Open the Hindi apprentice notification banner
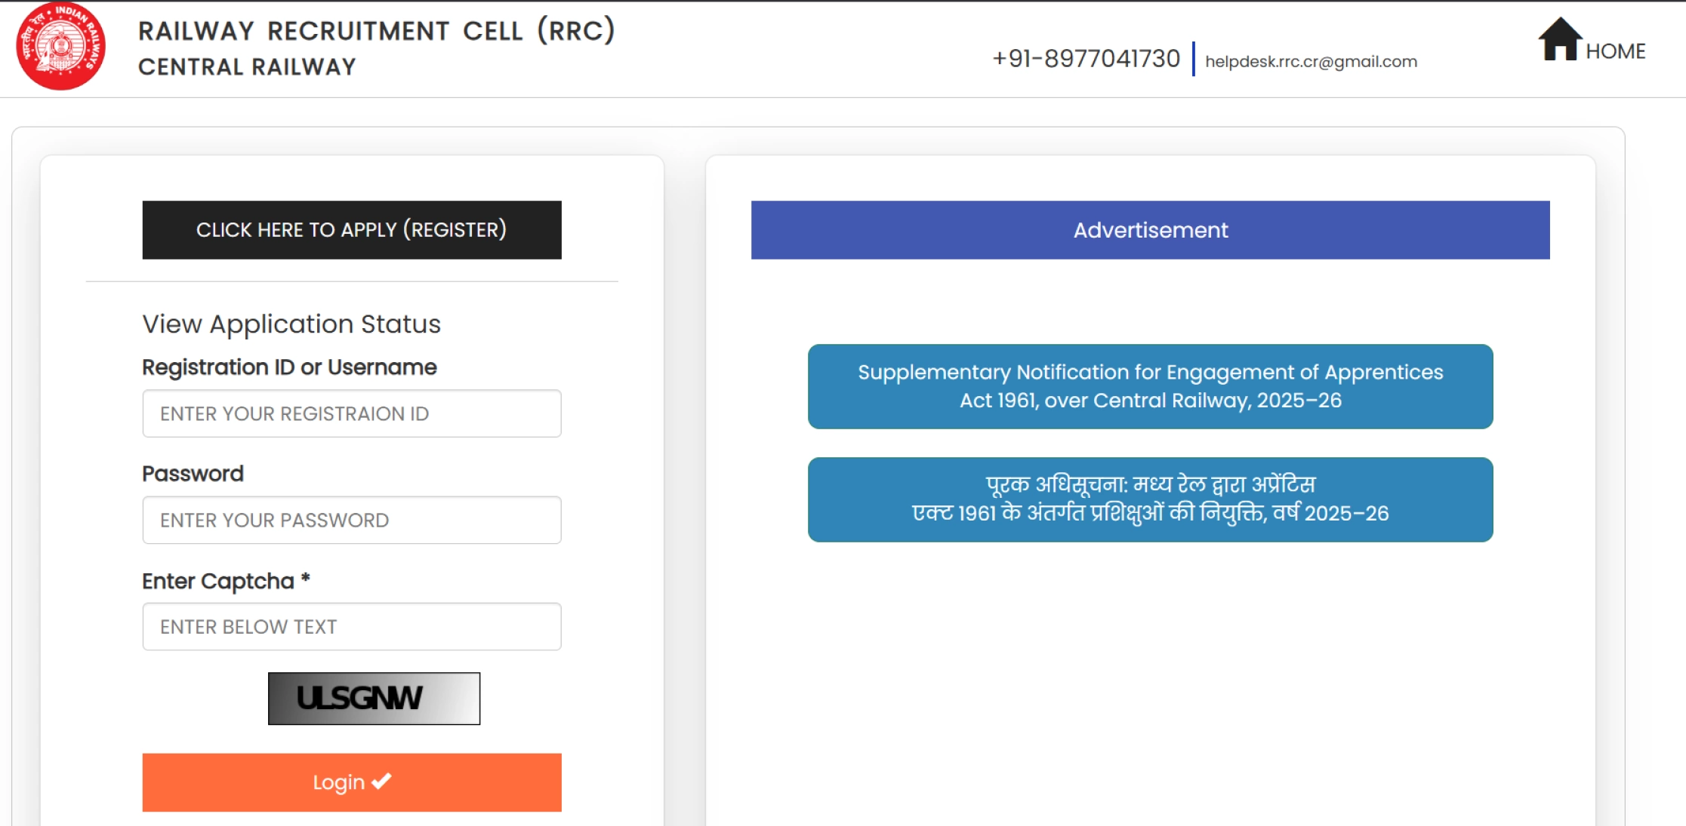The width and height of the screenshot is (1686, 826). pyautogui.click(x=1150, y=499)
